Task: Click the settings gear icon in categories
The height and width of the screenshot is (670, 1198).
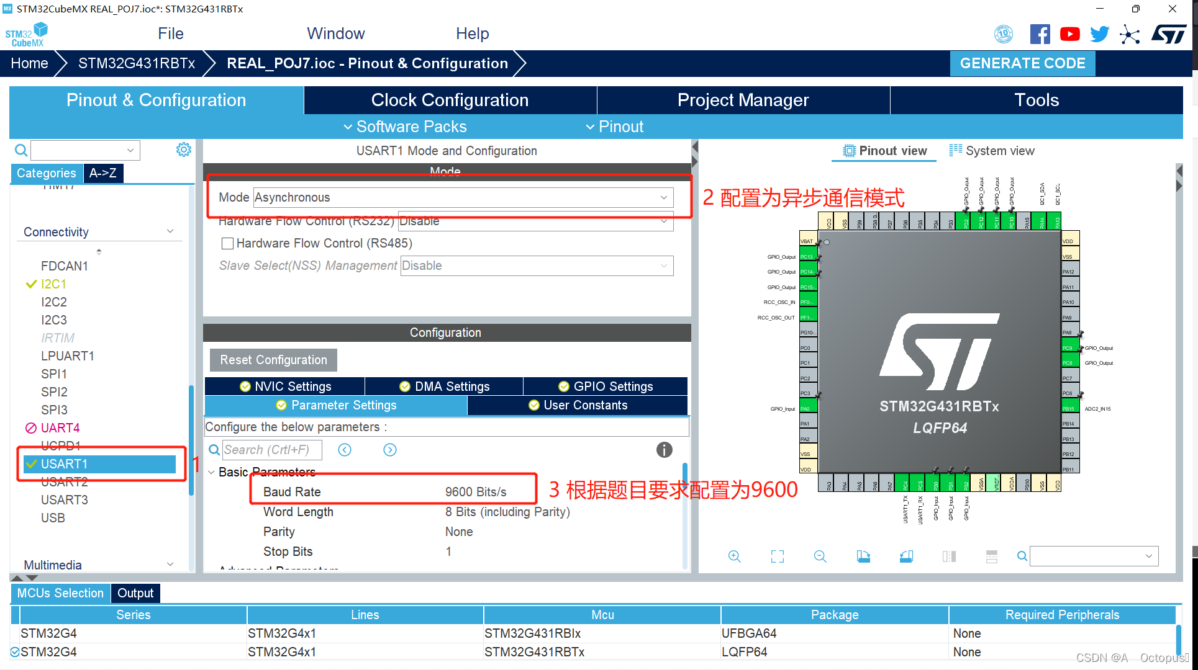Action: coord(184,151)
